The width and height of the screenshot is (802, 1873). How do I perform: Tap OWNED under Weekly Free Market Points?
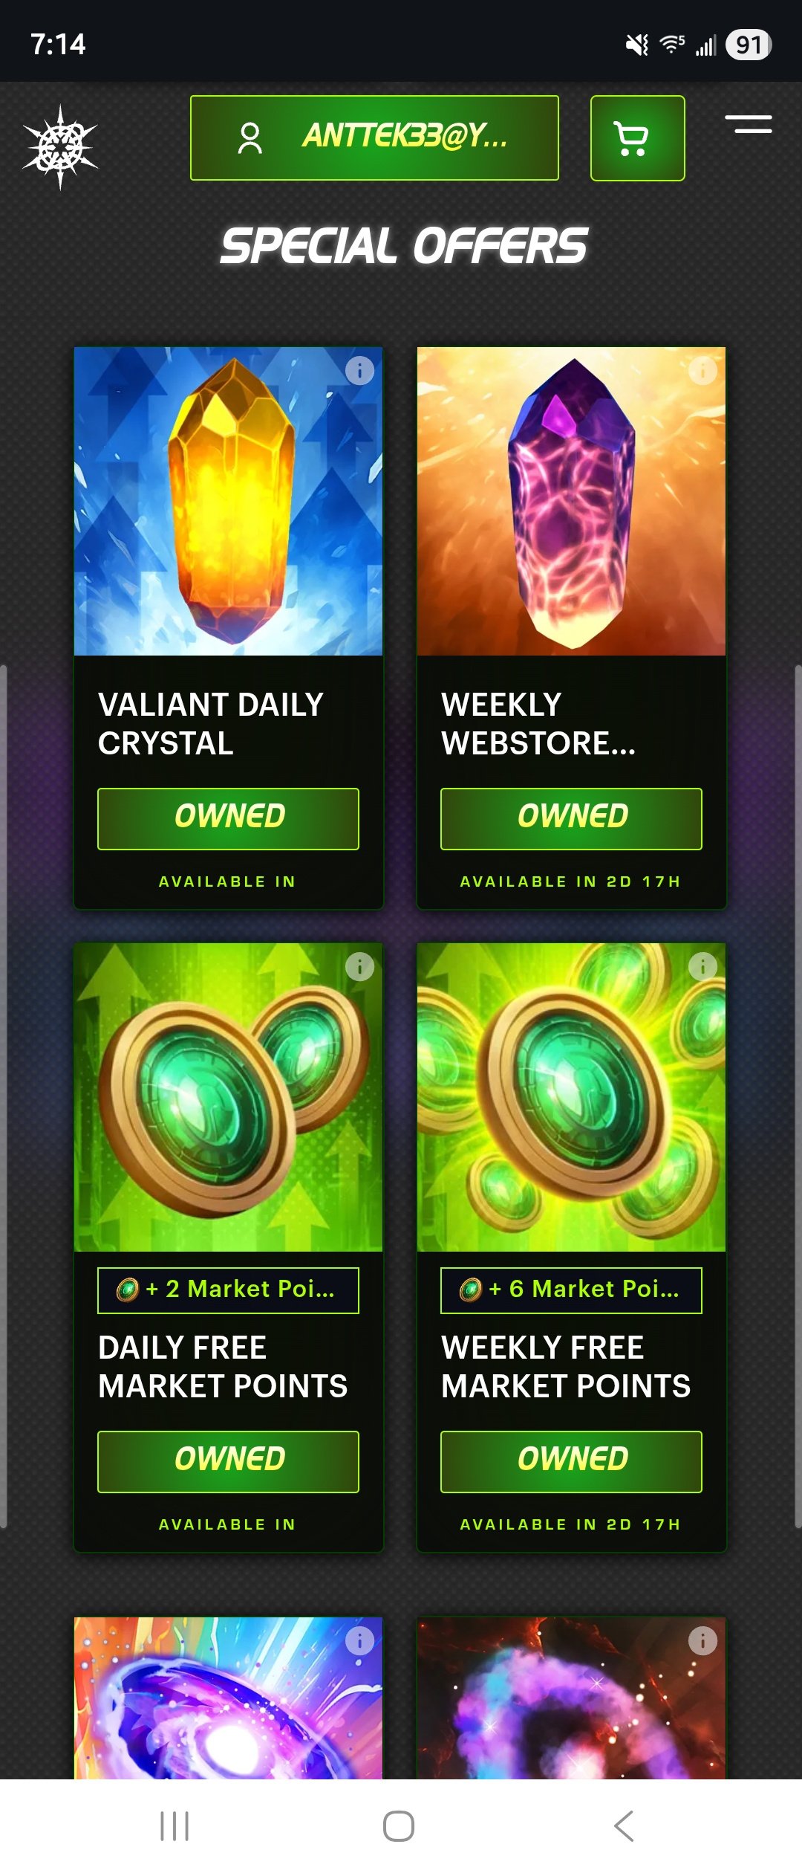pos(571,1461)
